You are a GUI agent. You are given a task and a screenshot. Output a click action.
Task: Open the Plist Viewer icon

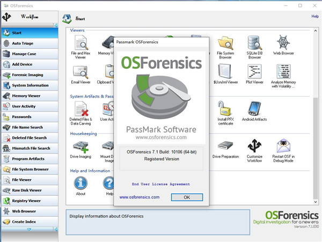(x=254, y=72)
